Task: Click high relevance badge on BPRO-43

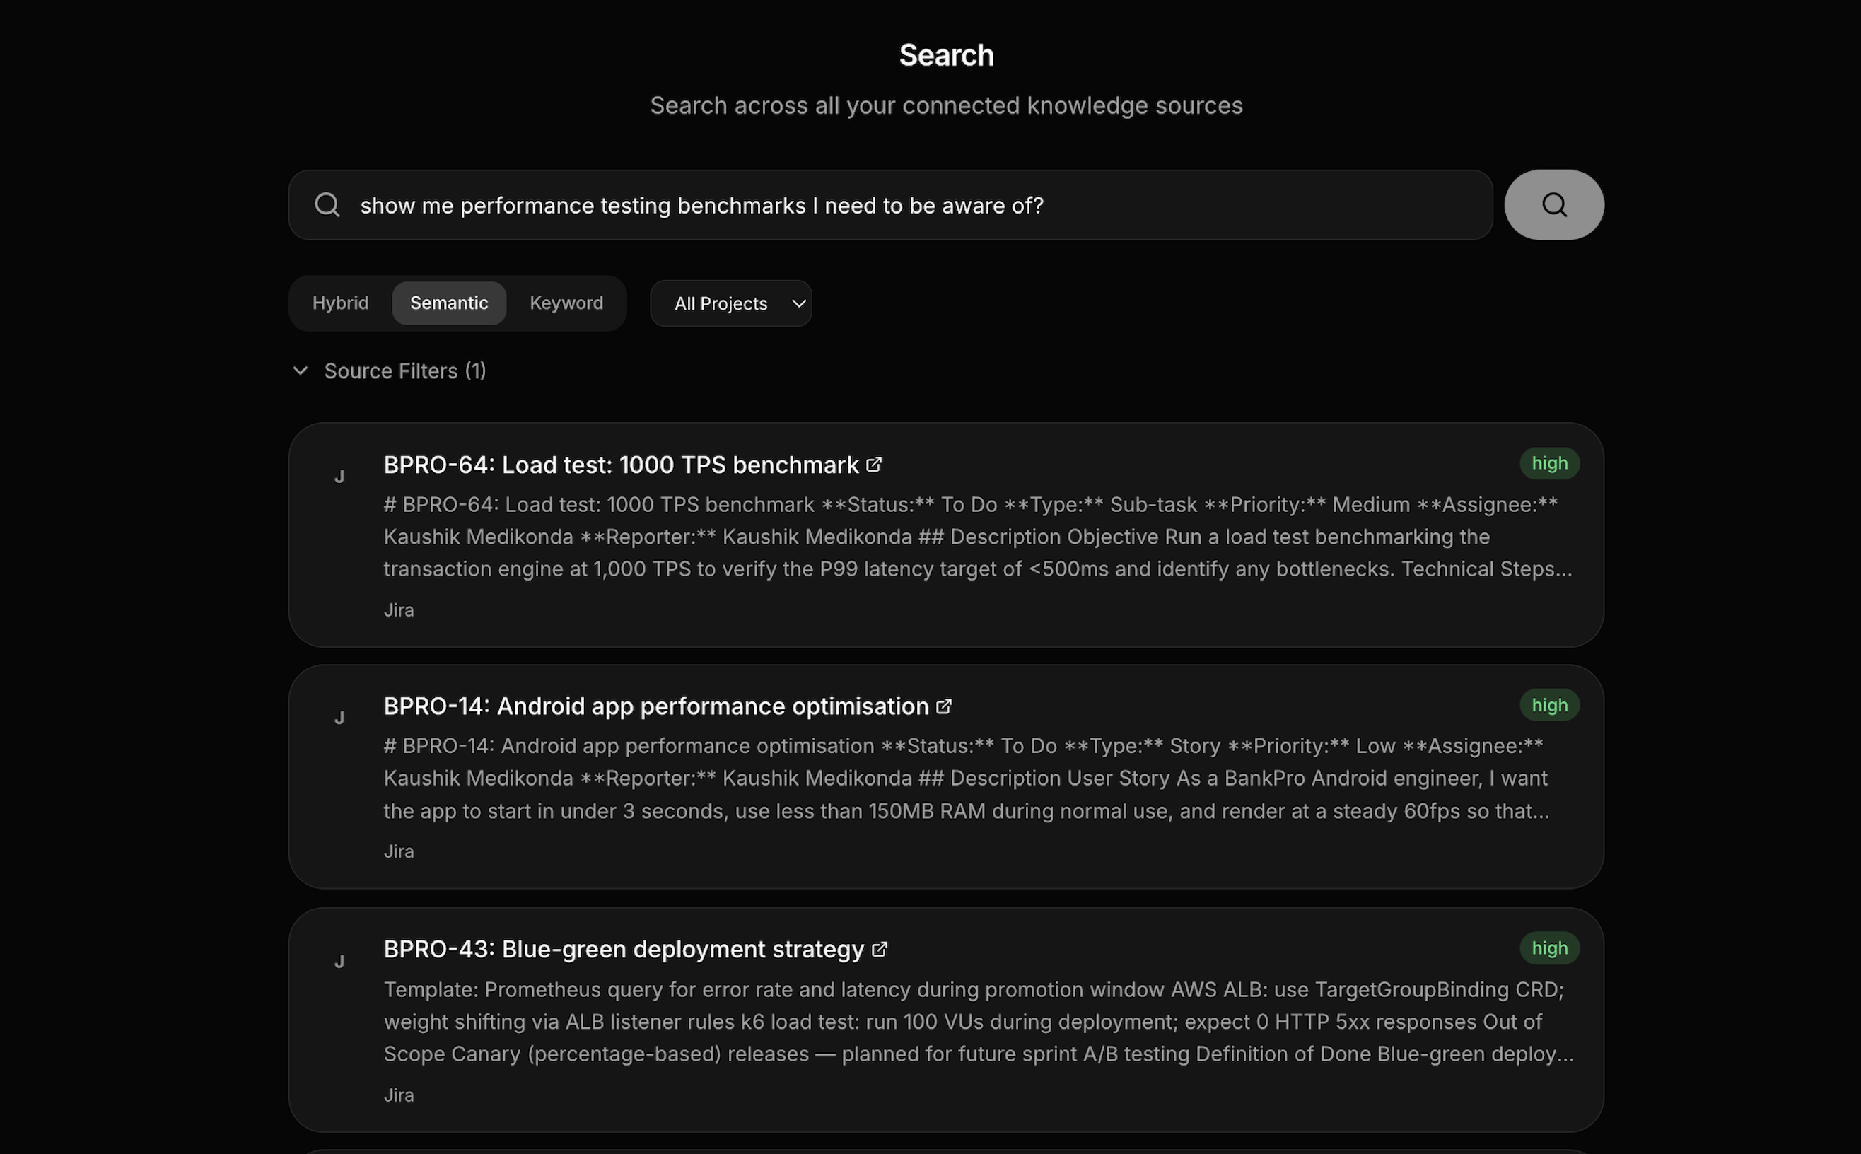Action: (1549, 948)
